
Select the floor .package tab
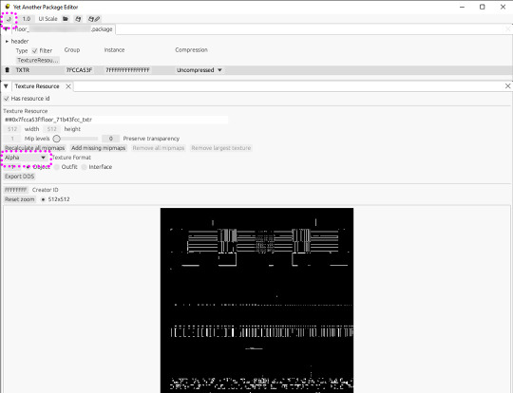coord(64,29)
